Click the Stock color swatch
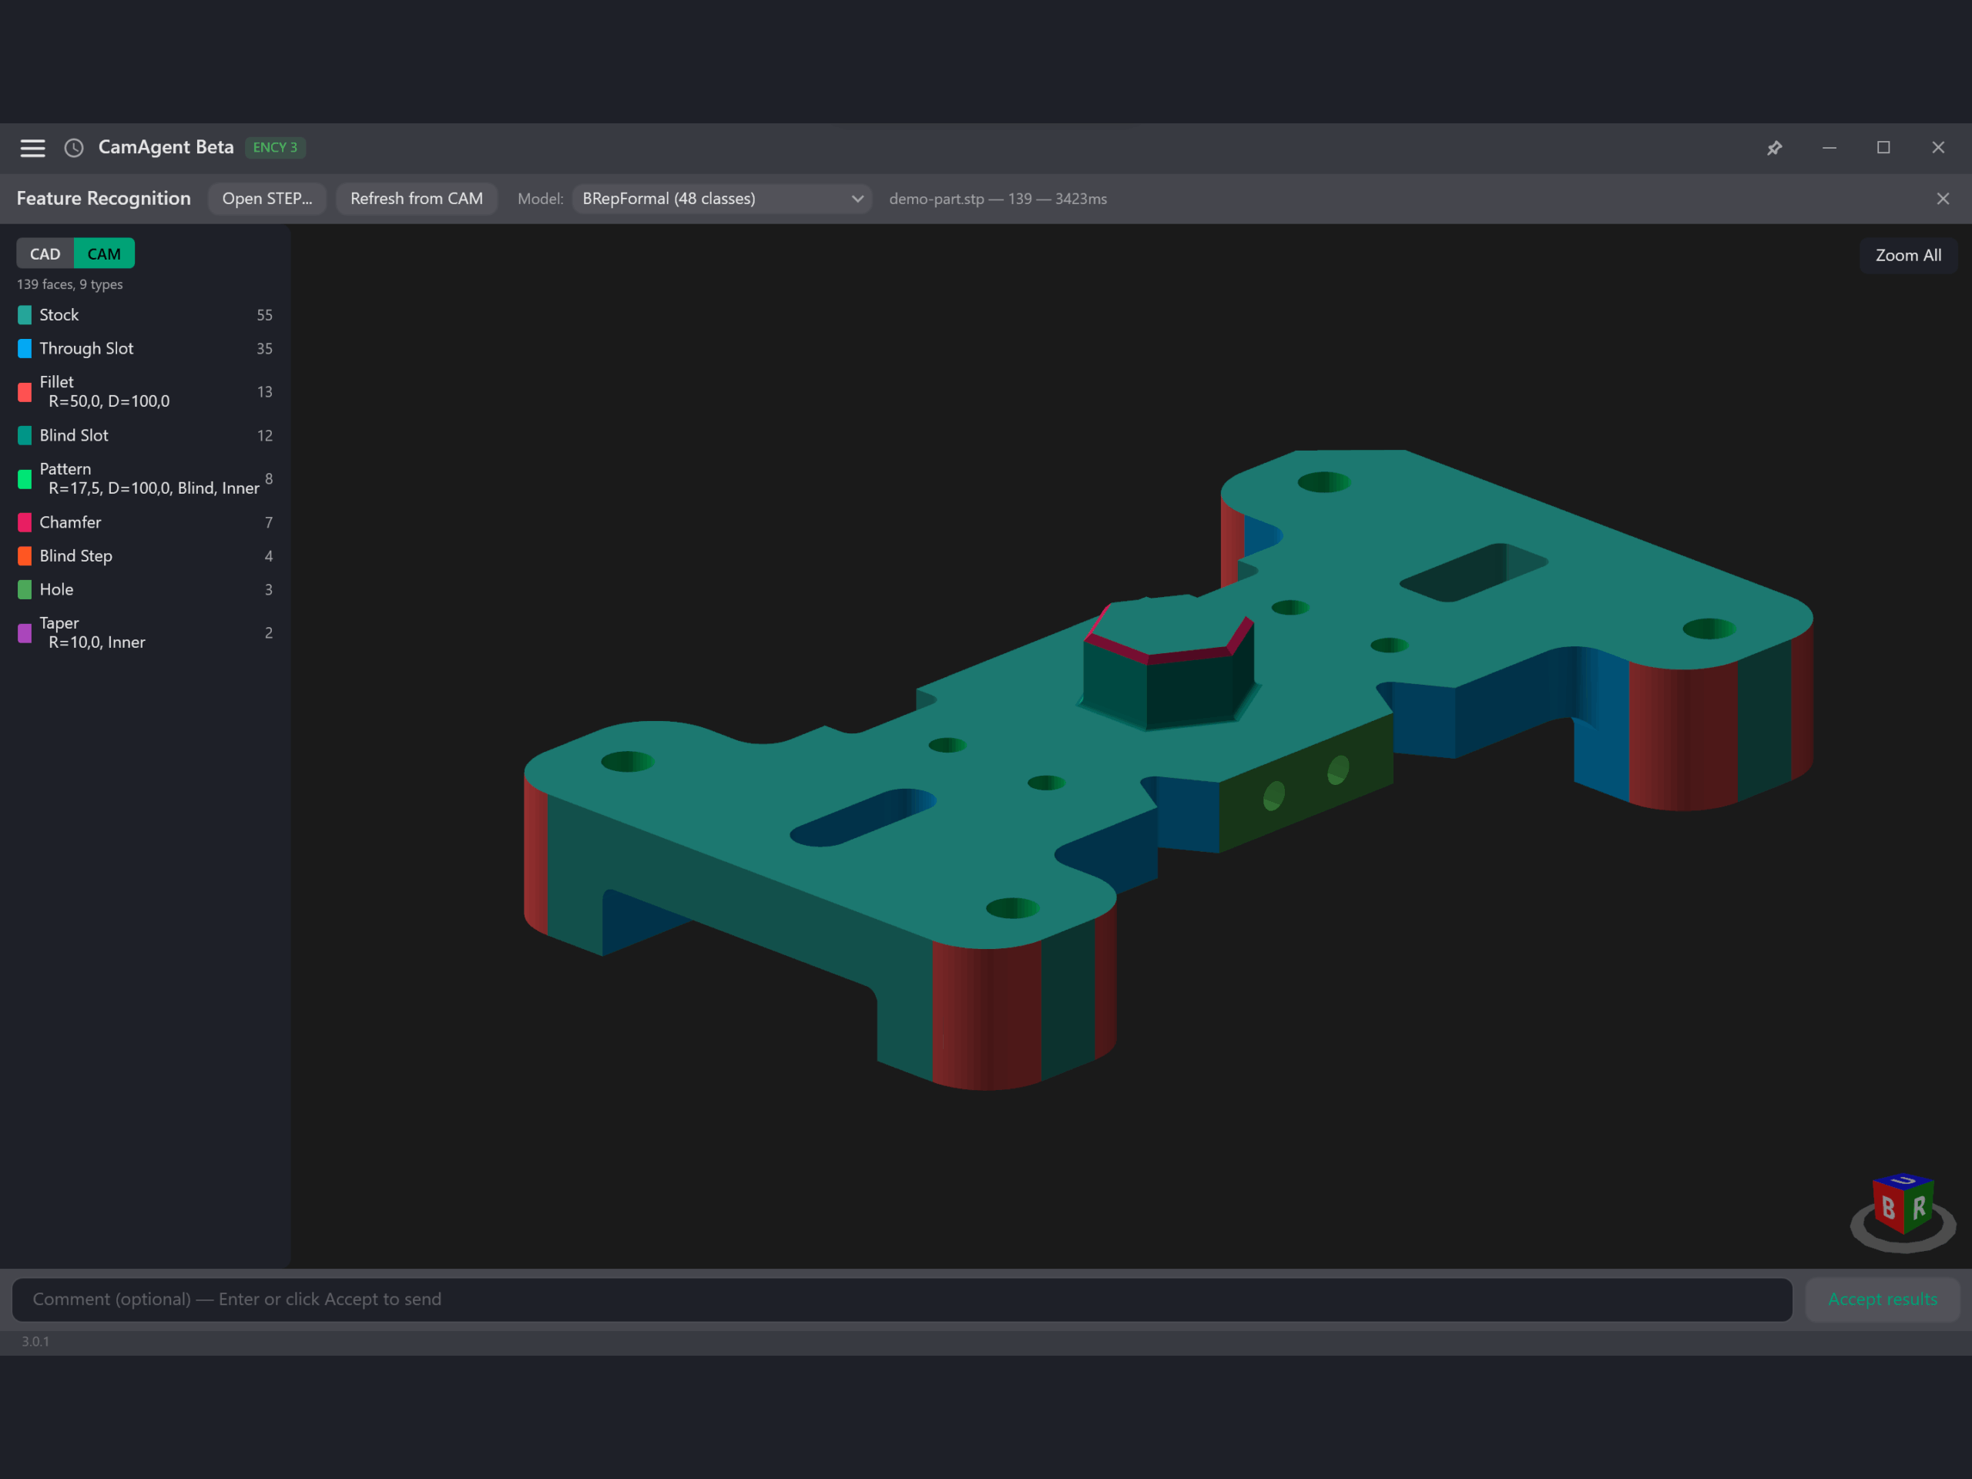Viewport: 1972px width, 1479px height. point(25,315)
